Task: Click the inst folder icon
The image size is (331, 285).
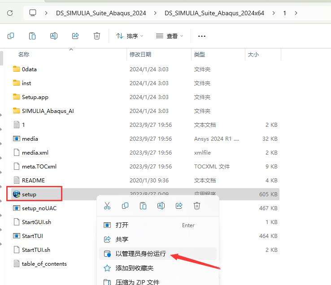Action: pyautogui.click(x=17, y=83)
